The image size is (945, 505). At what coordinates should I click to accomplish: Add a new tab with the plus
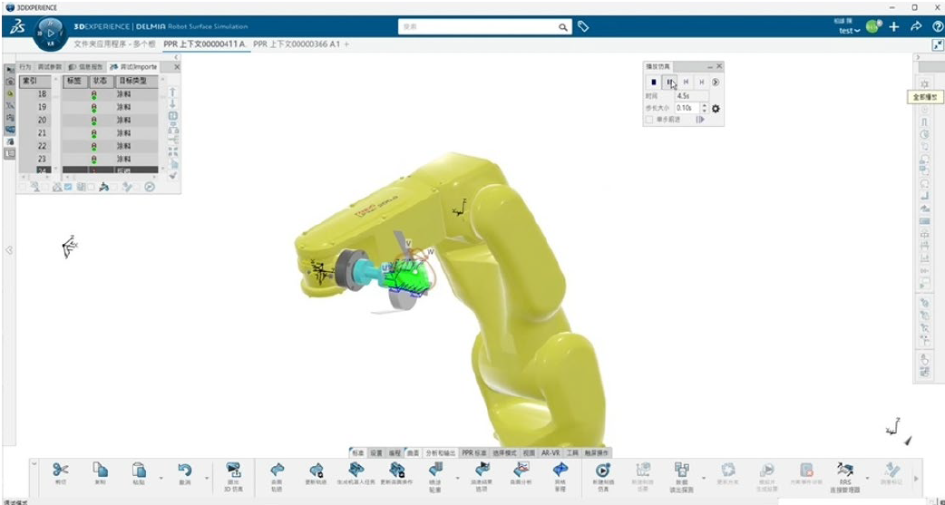coord(346,44)
